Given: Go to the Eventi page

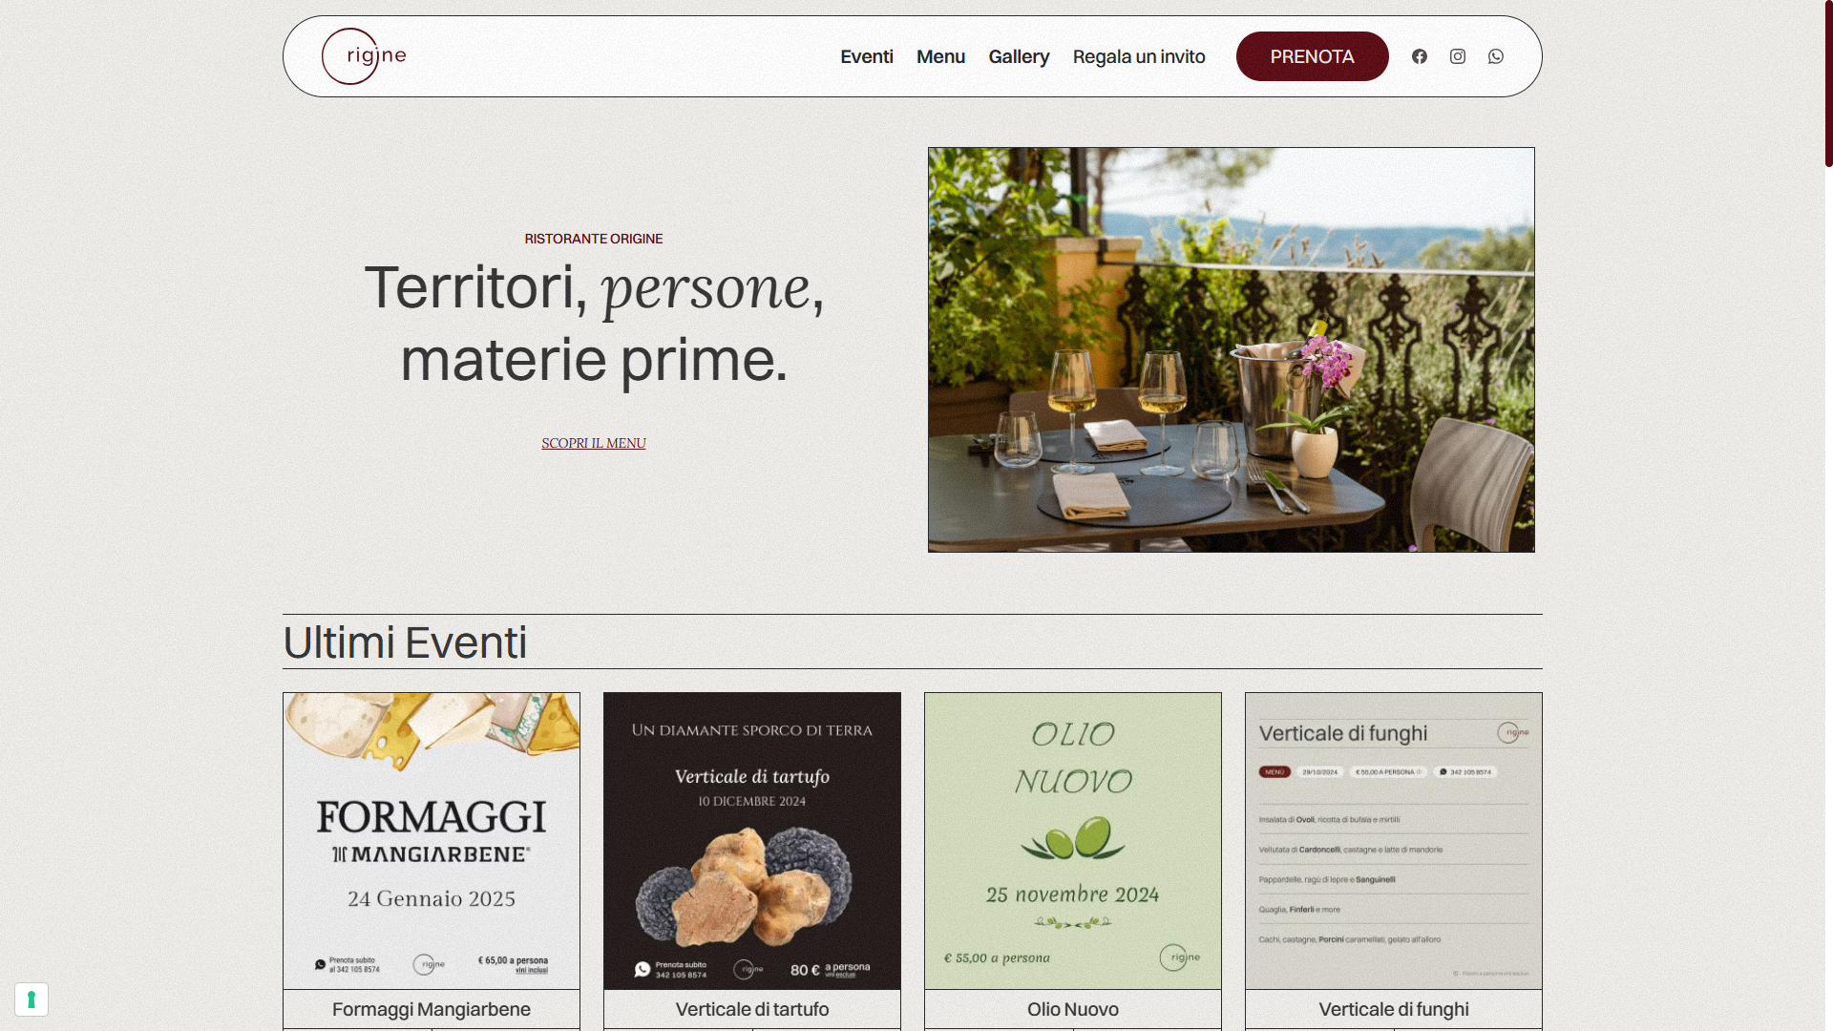Looking at the screenshot, I should 867,56.
